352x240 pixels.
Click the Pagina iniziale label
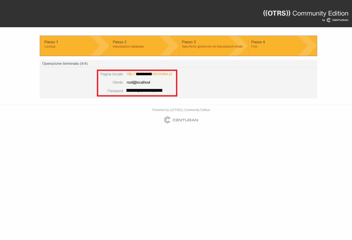tap(112, 74)
